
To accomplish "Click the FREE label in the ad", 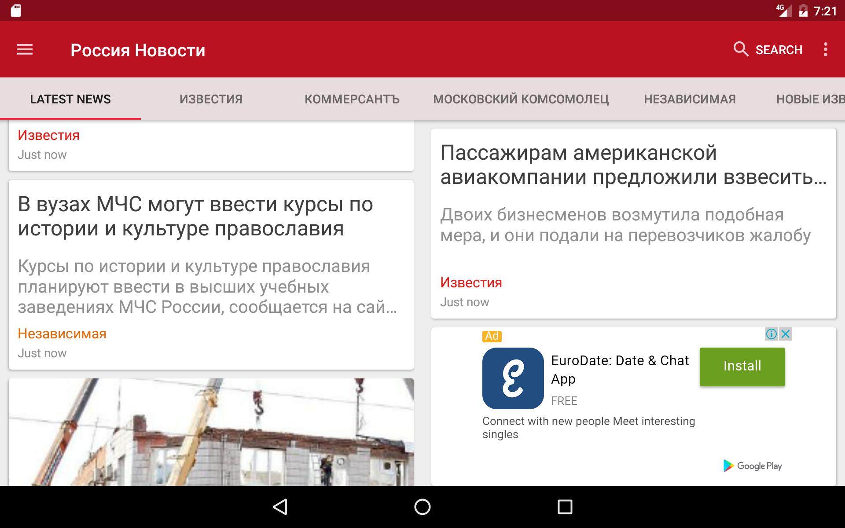I will click(x=564, y=401).
